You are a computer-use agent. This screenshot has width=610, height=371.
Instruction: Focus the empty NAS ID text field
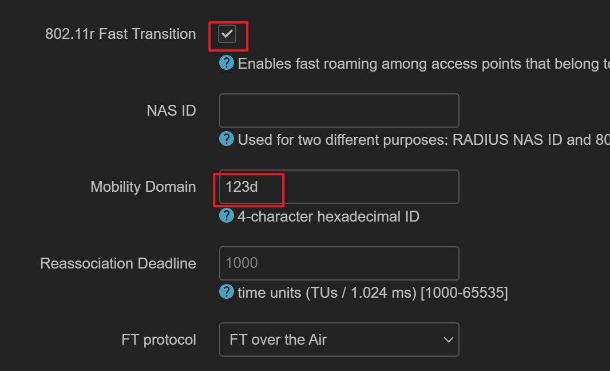(x=339, y=110)
